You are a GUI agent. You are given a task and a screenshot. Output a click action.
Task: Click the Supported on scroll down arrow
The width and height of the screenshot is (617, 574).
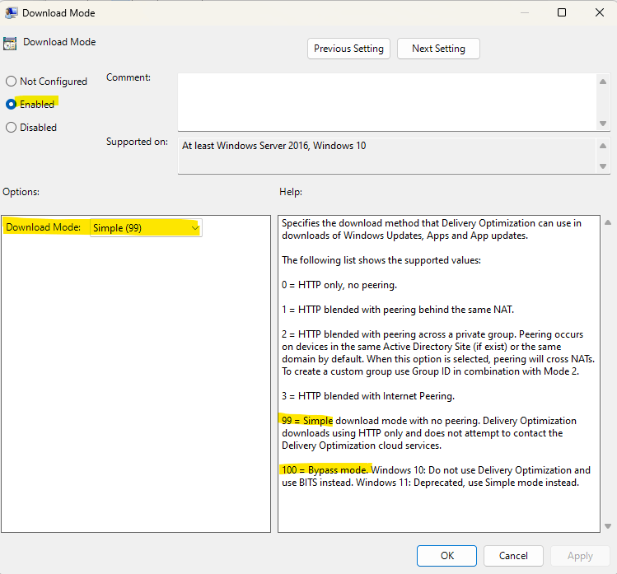point(603,166)
